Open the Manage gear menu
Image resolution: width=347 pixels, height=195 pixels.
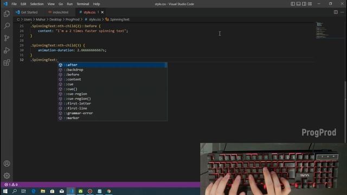[7, 175]
